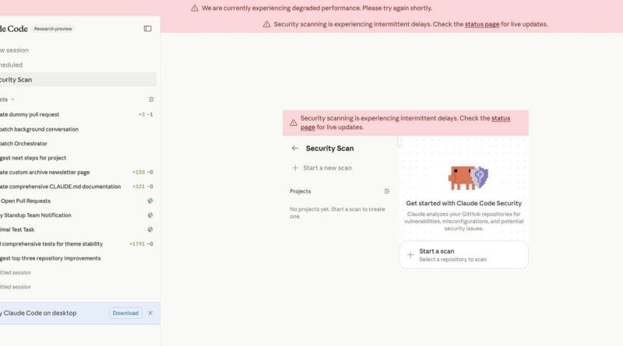Open status page link in top banner
This screenshot has width=623, height=346.
tap(483, 24)
